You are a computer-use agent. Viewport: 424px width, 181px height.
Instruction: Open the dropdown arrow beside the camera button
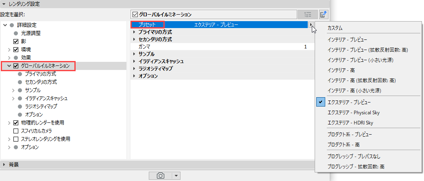176,176
